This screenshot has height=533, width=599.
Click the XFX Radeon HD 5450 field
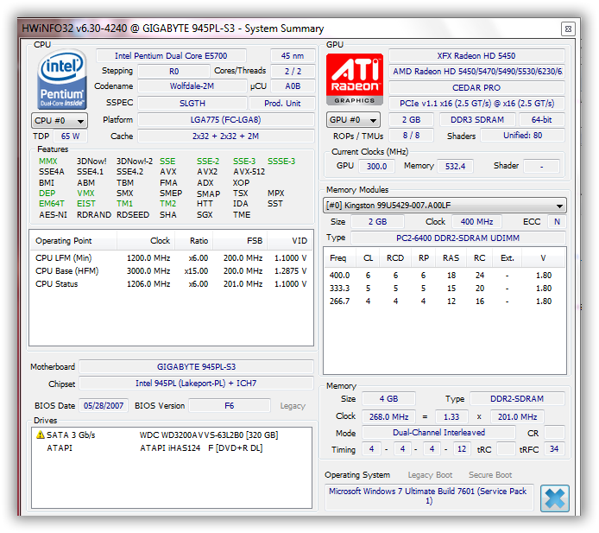pos(476,56)
